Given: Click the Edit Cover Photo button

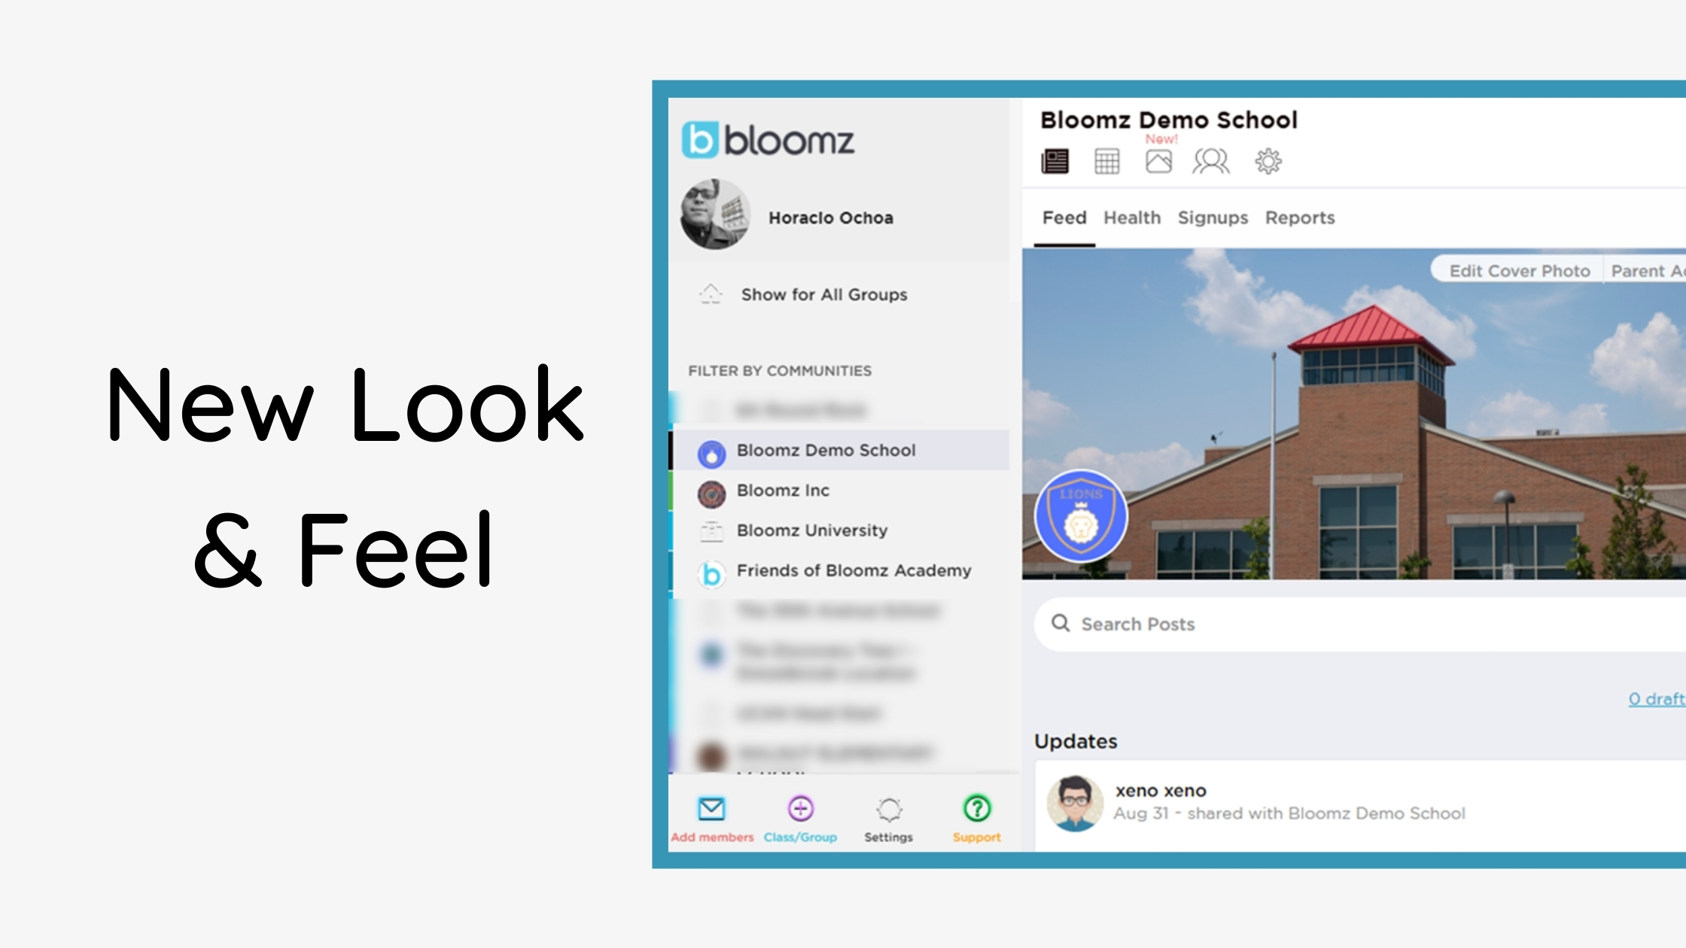Looking at the screenshot, I should coord(1519,269).
